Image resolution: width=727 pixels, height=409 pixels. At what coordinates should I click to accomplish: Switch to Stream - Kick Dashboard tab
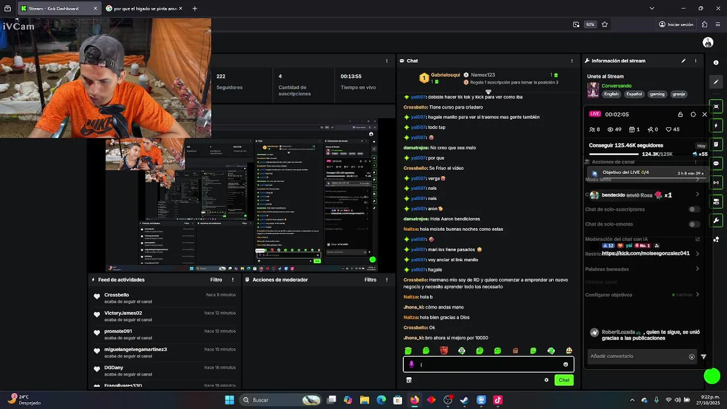(x=59, y=9)
